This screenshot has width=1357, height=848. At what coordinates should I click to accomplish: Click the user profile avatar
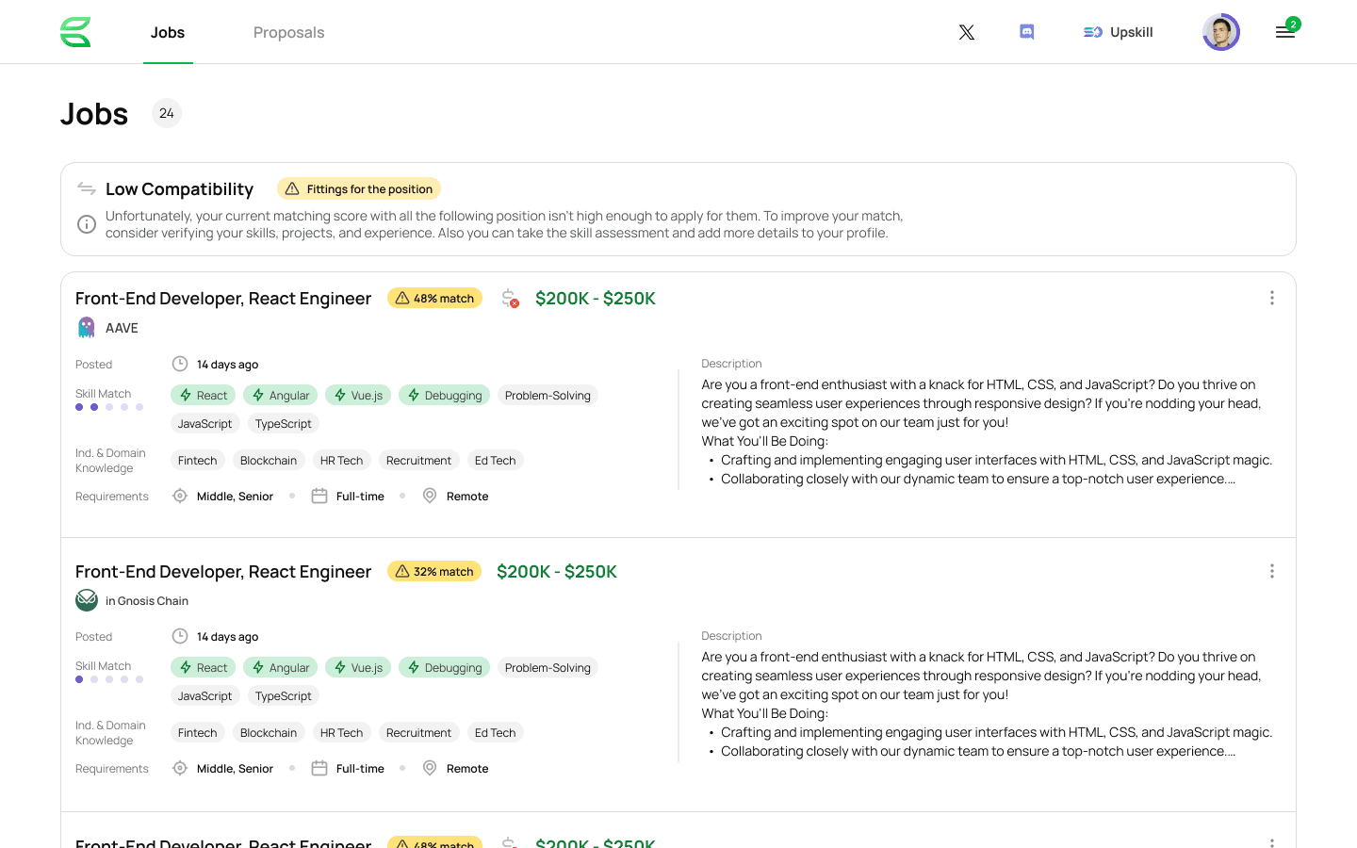[x=1220, y=32]
